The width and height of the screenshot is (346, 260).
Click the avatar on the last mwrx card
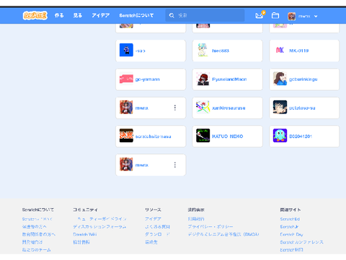[x=126, y=165]
